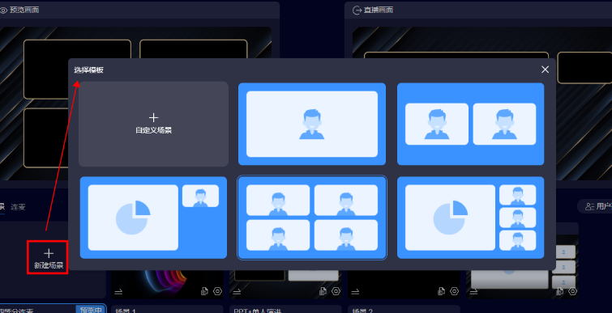This screenshot has height=313, width=612.
Task: Click copy icon on 场景 1 thumbnail
Action: point(204,291)
